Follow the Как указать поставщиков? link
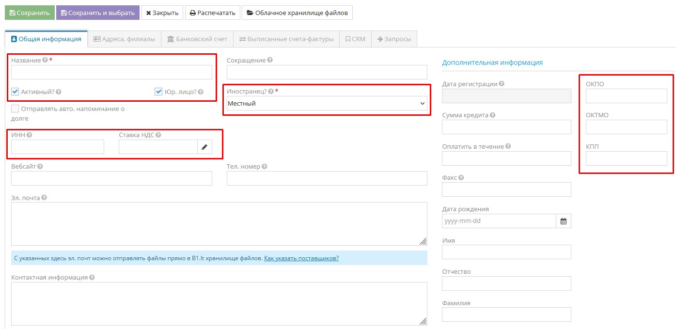The image size is (676, 329). click(x=301, y=258)
